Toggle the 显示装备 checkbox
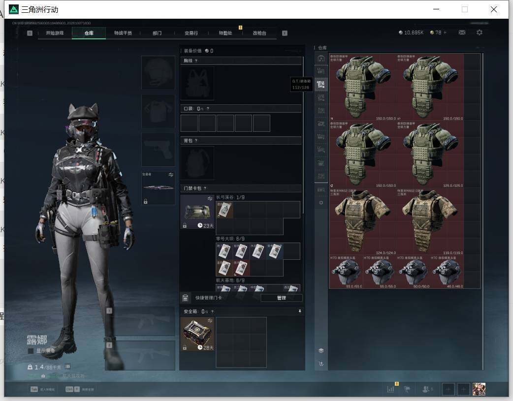 [x=31, y=351]
